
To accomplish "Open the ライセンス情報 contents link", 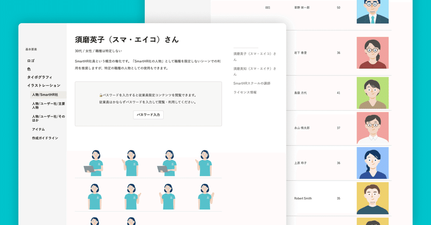I will point(245,92).
